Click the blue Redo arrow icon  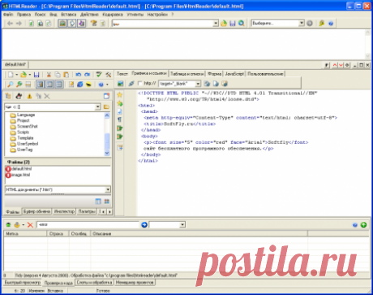point(87,75)
